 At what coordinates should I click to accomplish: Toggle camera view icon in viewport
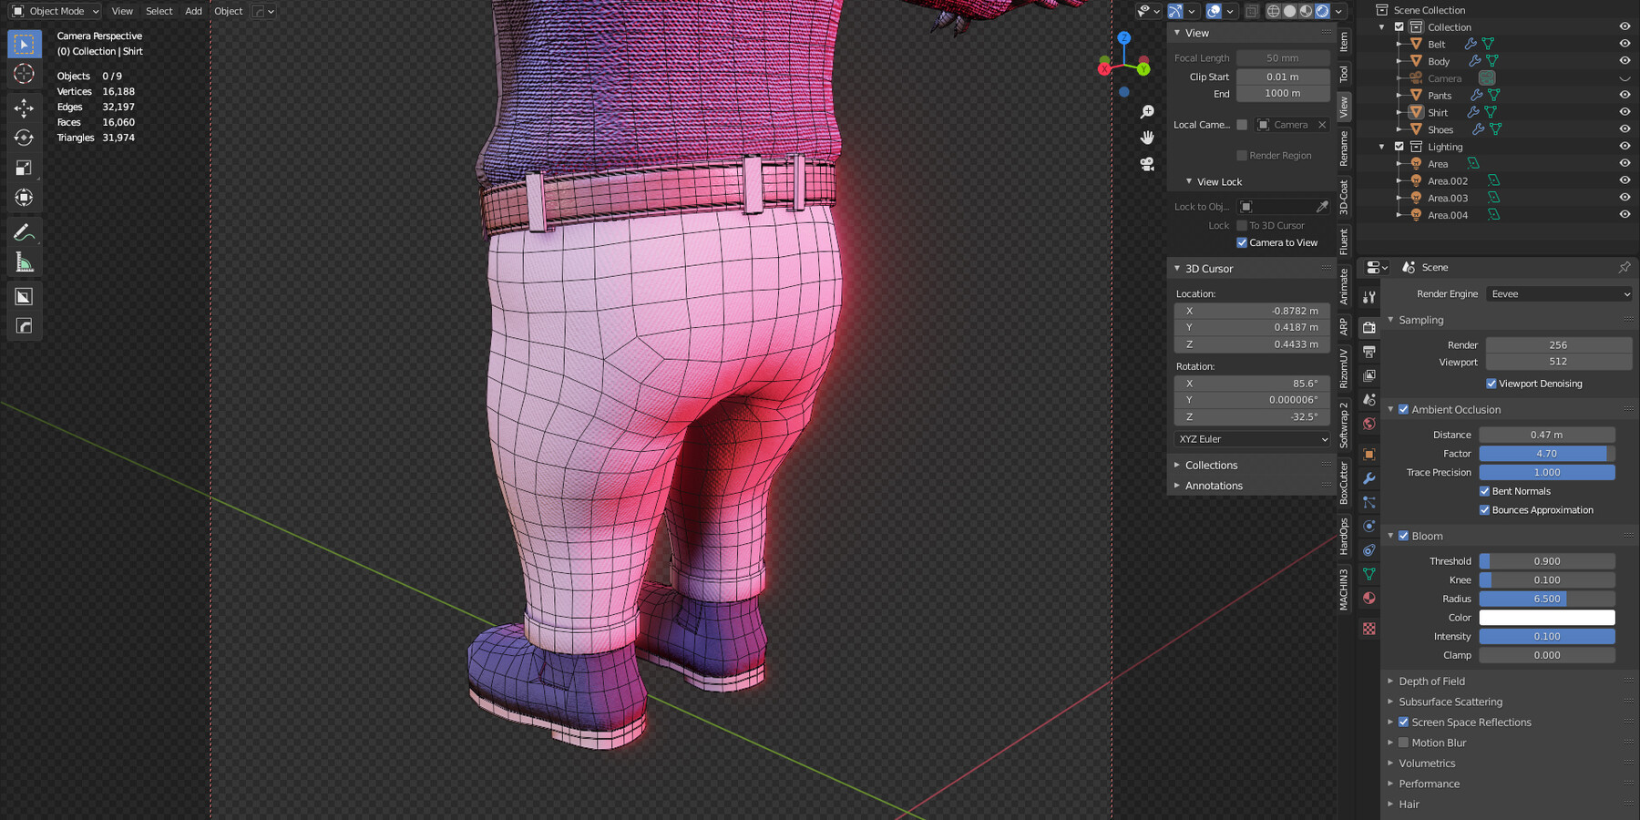point(1147,164)
